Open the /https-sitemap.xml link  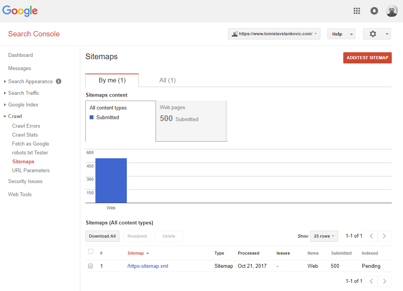[148, 266]
